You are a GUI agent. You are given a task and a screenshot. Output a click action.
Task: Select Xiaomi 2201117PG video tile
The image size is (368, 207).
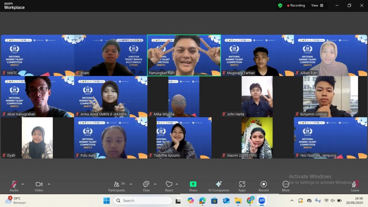[257, 138]
